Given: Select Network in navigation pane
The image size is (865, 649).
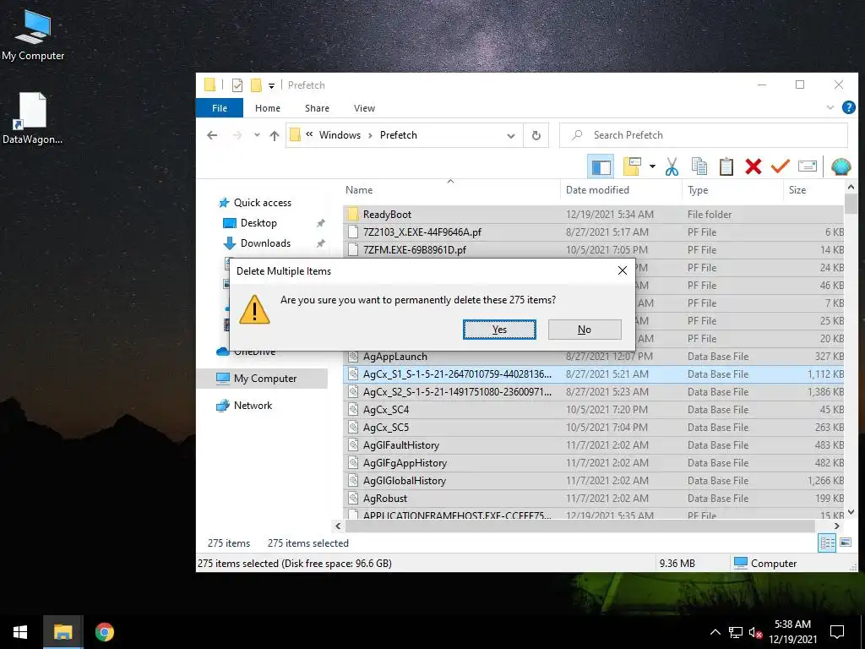Looking at the screenshot, I should pos(253,406).
